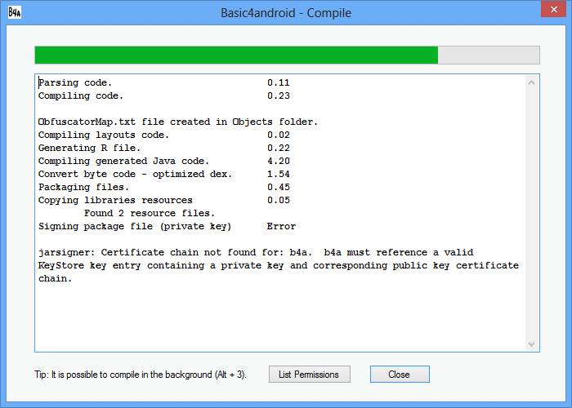Click the compile-in-background tip text
Viewport: 572px width, 408px height.
(141, 375)
